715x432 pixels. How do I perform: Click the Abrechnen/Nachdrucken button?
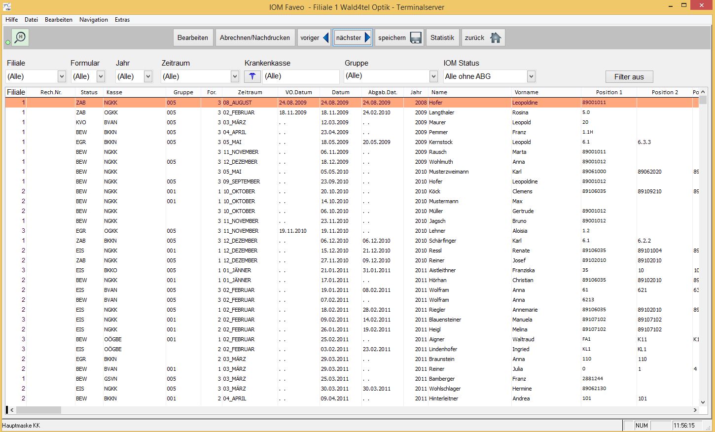[255, 37]
